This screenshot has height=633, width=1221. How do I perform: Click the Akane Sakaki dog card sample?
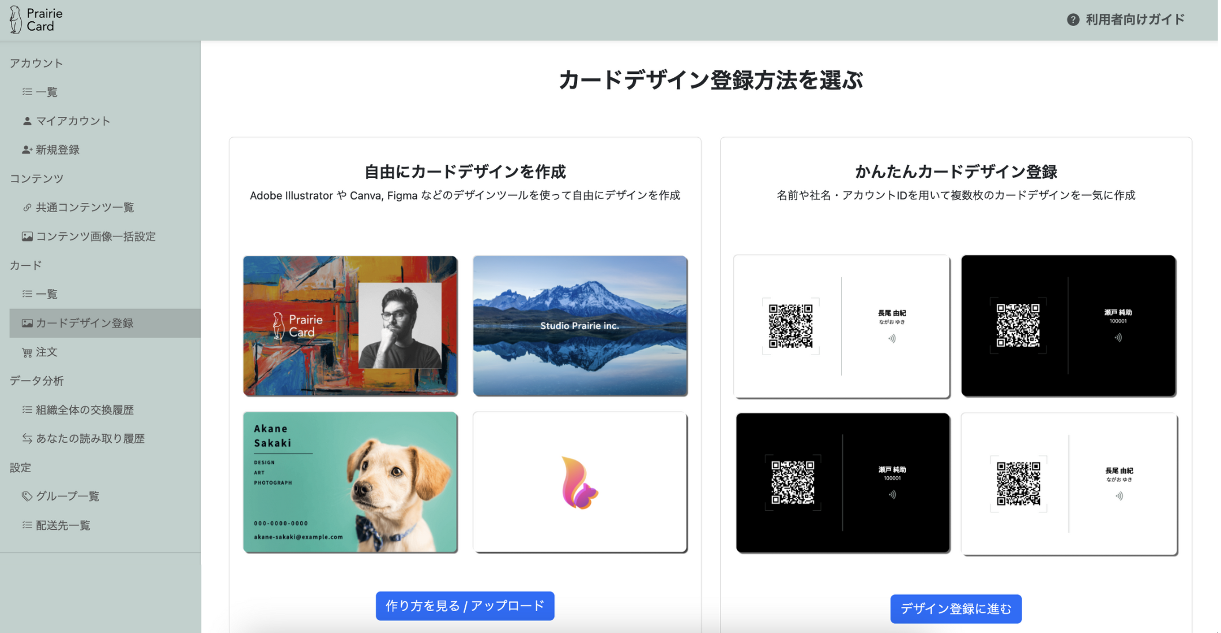[350, 482]
